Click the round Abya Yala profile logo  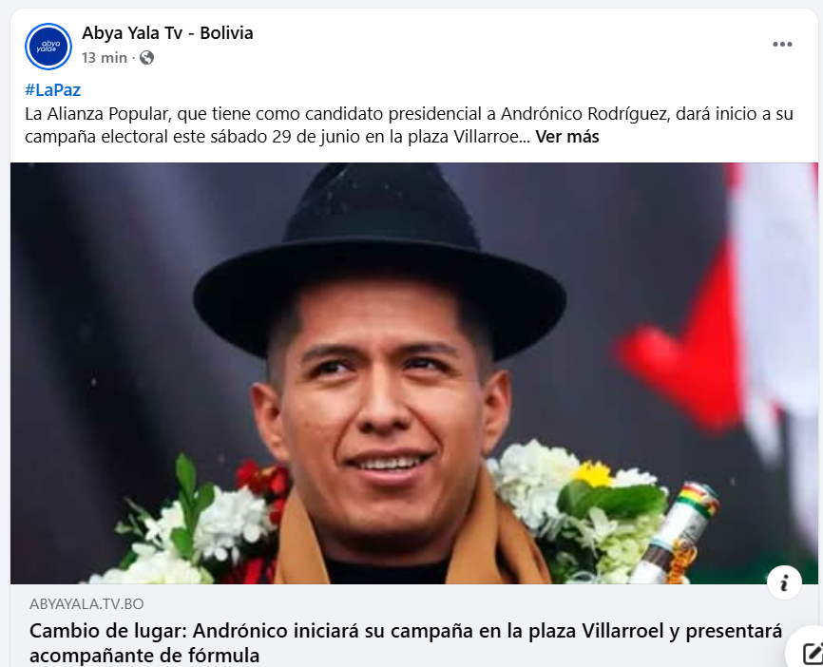(48, 47)
